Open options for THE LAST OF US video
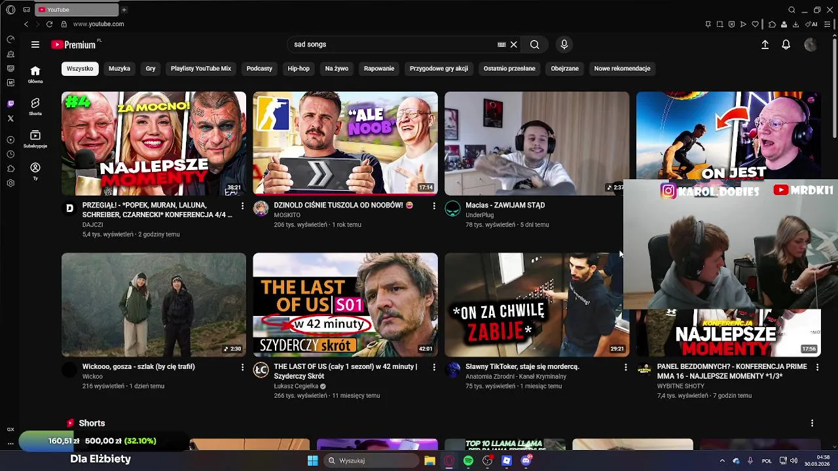The height and width of the screenshot is (471, 838). click(x=433, y=368)
